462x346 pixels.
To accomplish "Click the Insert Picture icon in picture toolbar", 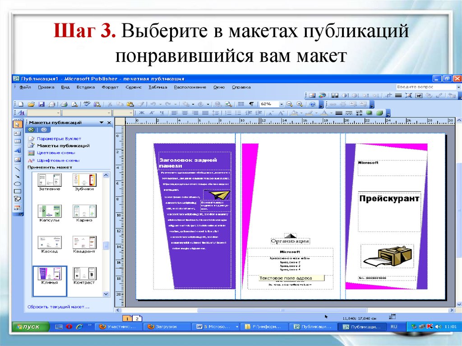I will (312, 96).
